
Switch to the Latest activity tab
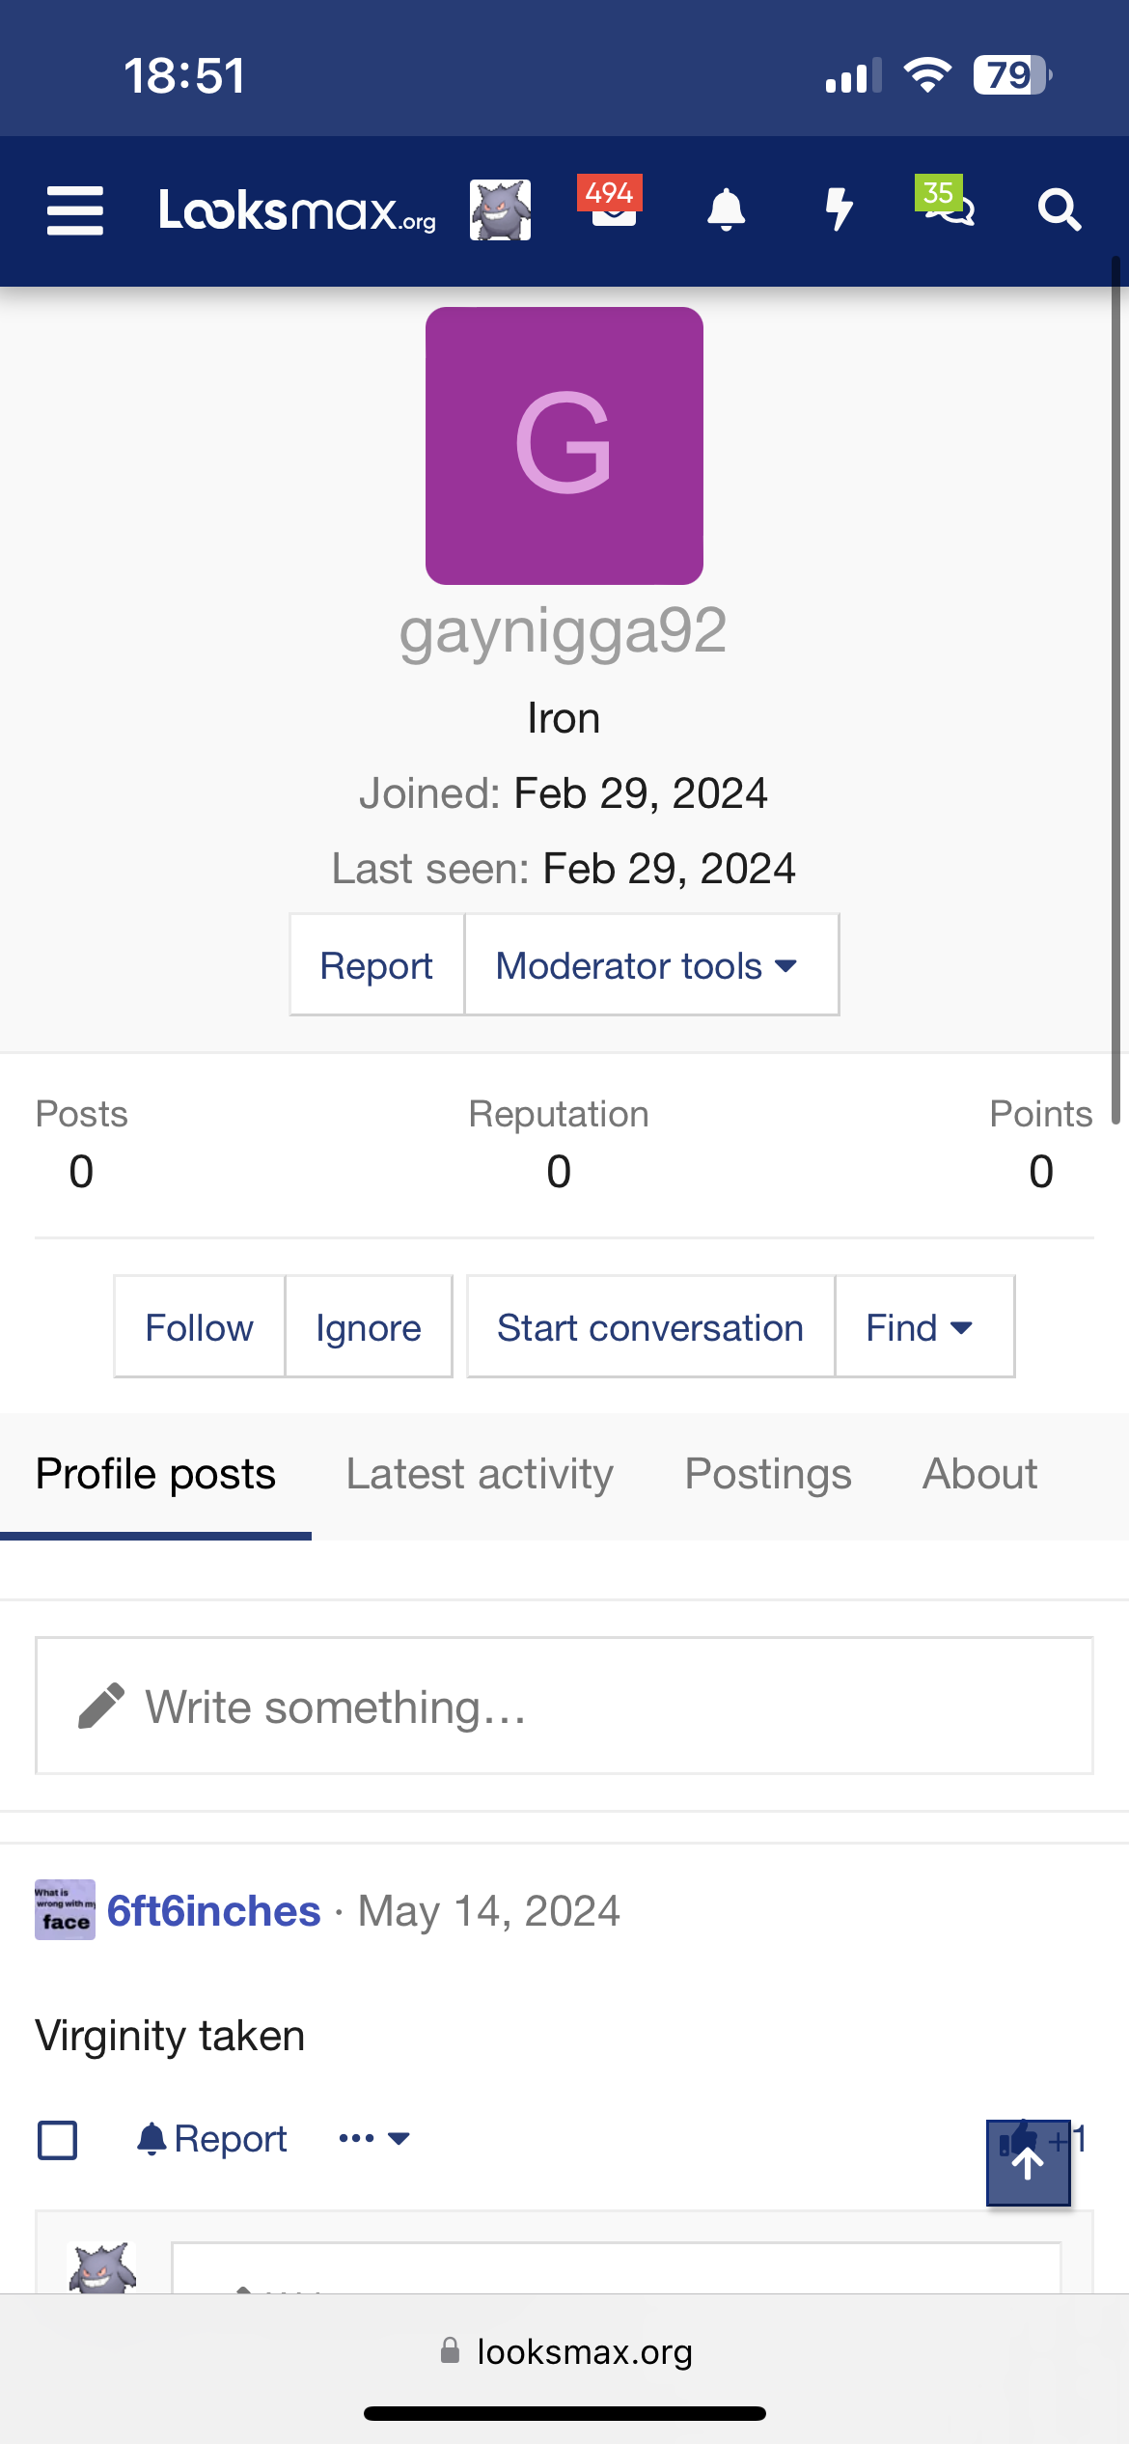480,1474
